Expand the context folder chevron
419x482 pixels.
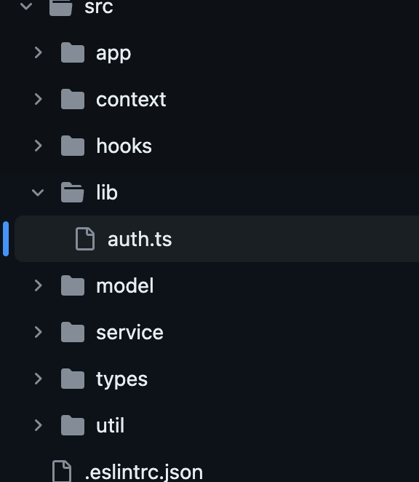[x=38, y=99]
